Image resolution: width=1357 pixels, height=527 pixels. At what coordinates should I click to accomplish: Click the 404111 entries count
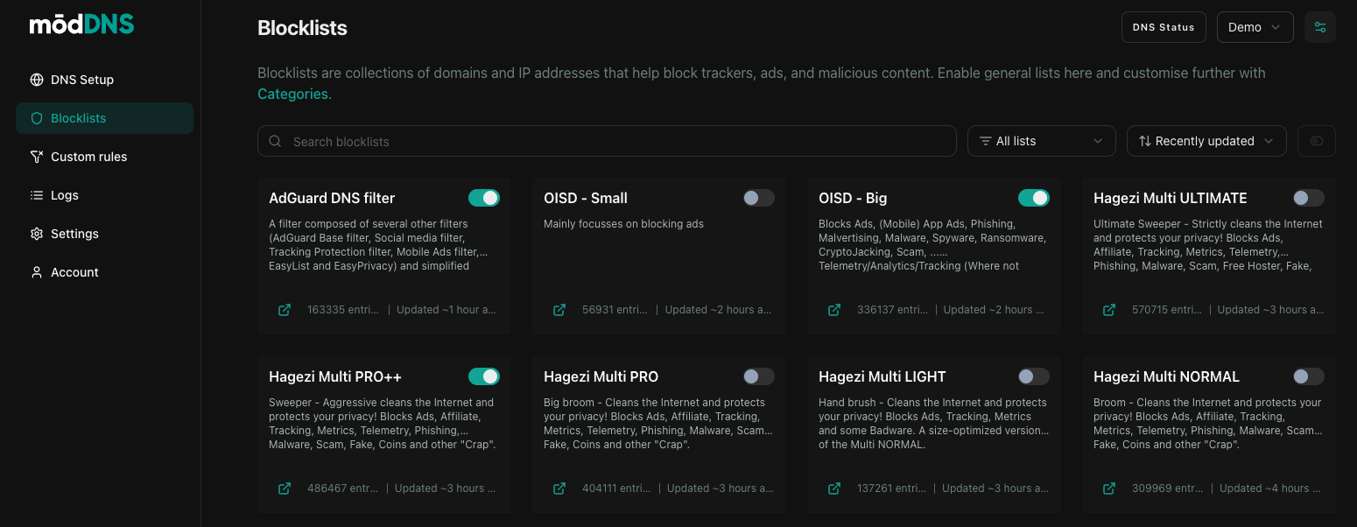click(616, 488)
